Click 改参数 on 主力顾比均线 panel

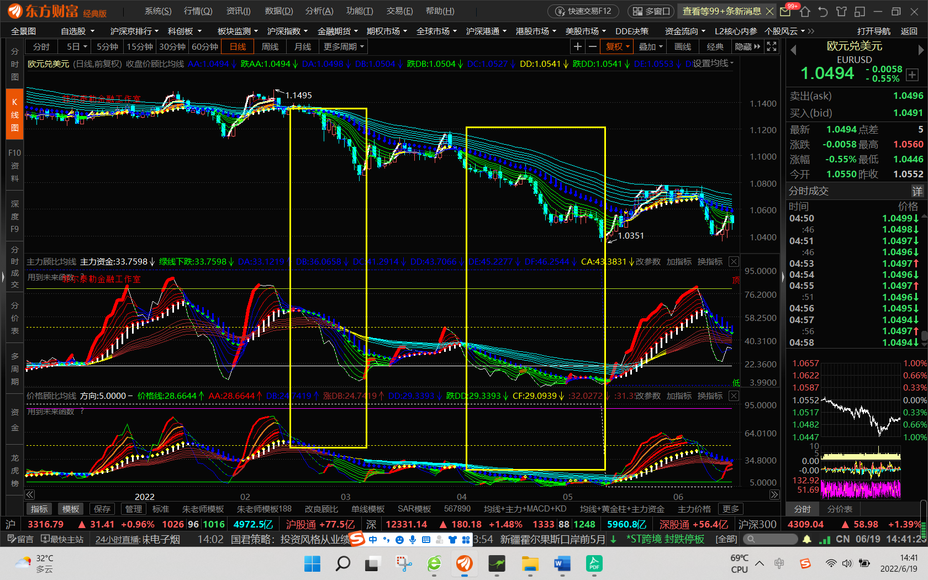(x=648, y=261)
